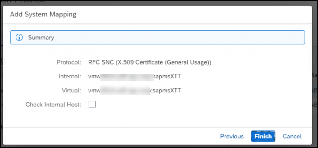Click the Internal field label
The width and height of the screenshot is (318, 148).
(x=70, y=76)
